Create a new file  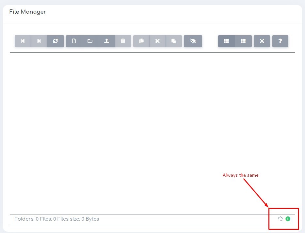(x=74, y=41)
